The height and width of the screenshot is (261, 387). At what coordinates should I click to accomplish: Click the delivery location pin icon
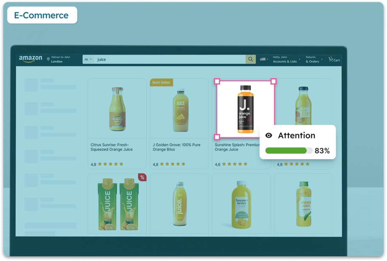coord(48,59)
